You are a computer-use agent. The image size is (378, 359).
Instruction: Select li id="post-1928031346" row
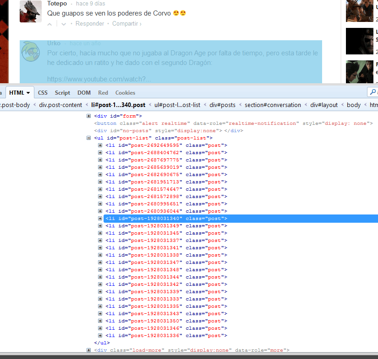pos(166,328)
